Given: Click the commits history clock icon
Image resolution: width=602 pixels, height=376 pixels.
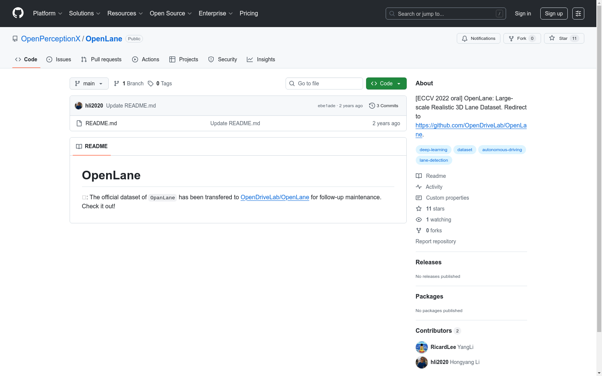Looking at the screenshot, I should click(x=372, y=106).
